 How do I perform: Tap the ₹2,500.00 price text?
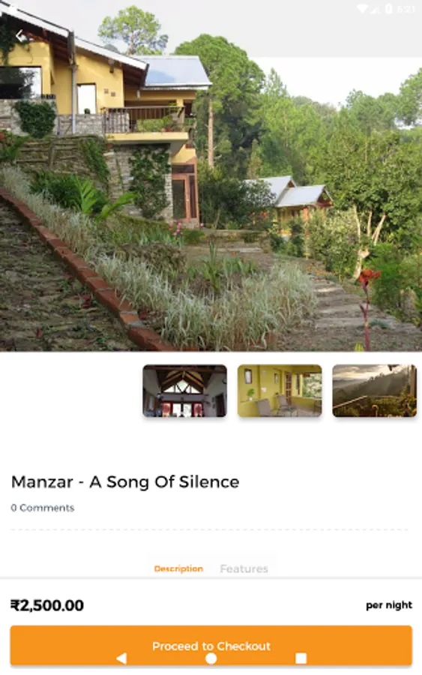point(47,605)
